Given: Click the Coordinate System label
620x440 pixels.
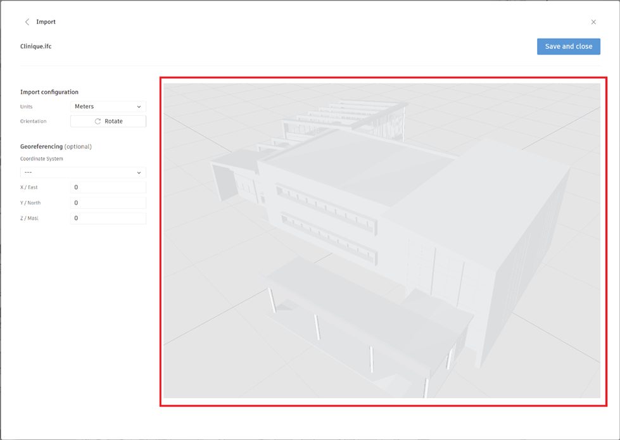Looking at the screenshot, I should coord(42,159).
